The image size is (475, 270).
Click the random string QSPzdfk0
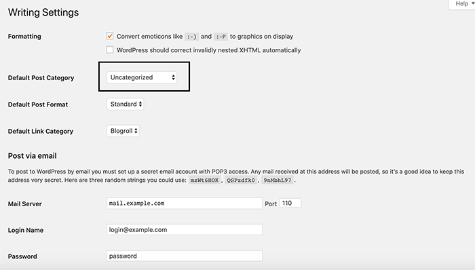pyautogui.click(x=241, y=180)
